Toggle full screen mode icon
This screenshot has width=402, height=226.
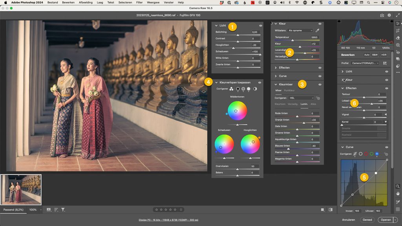tap(398, 15)
